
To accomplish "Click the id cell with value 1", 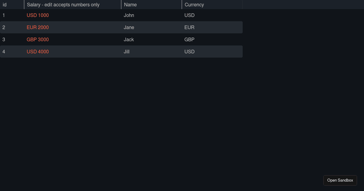I will coord(12,15).
